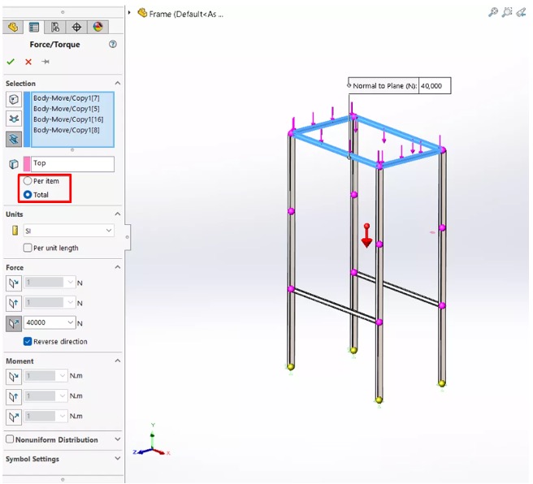Select the Per item radio button
The image size is (533, 484).
28,181
